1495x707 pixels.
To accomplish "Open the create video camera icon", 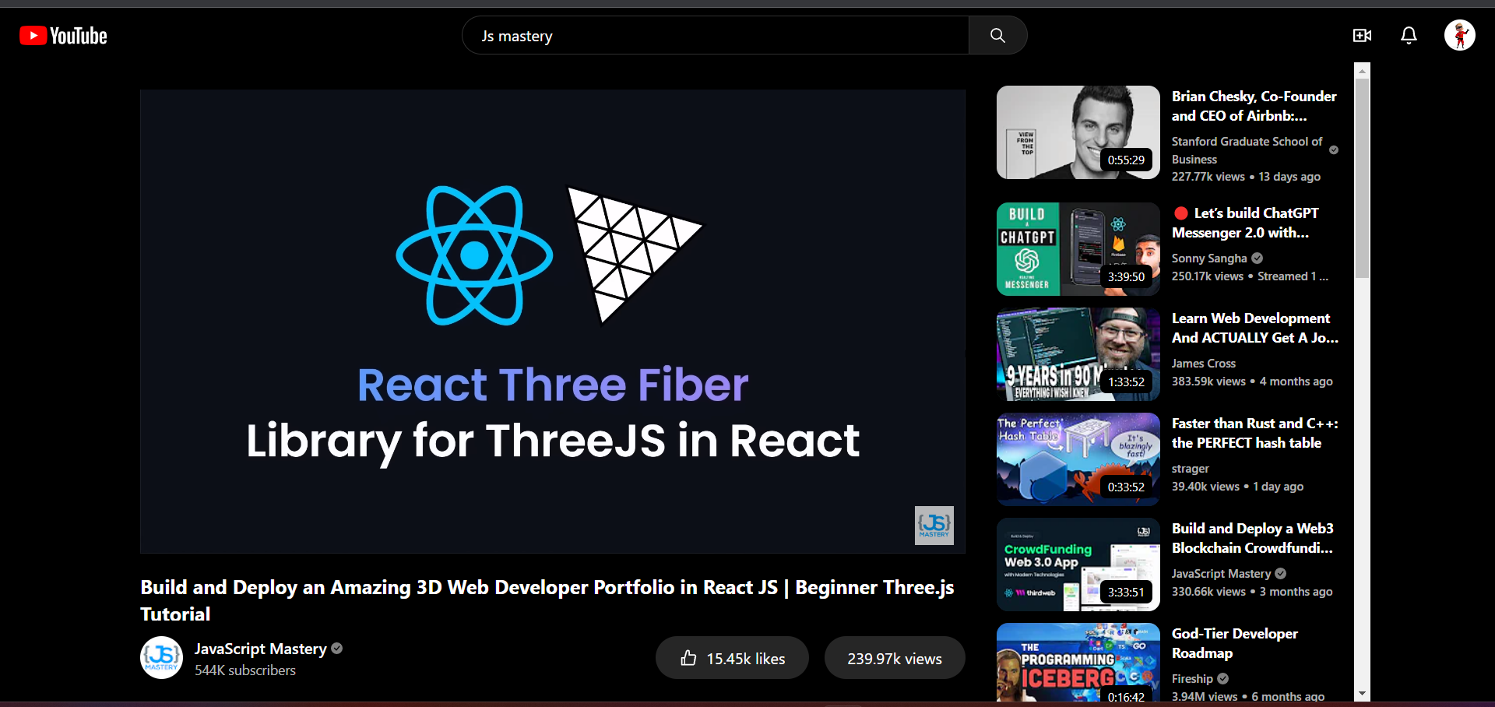I will click(1362, 35).
